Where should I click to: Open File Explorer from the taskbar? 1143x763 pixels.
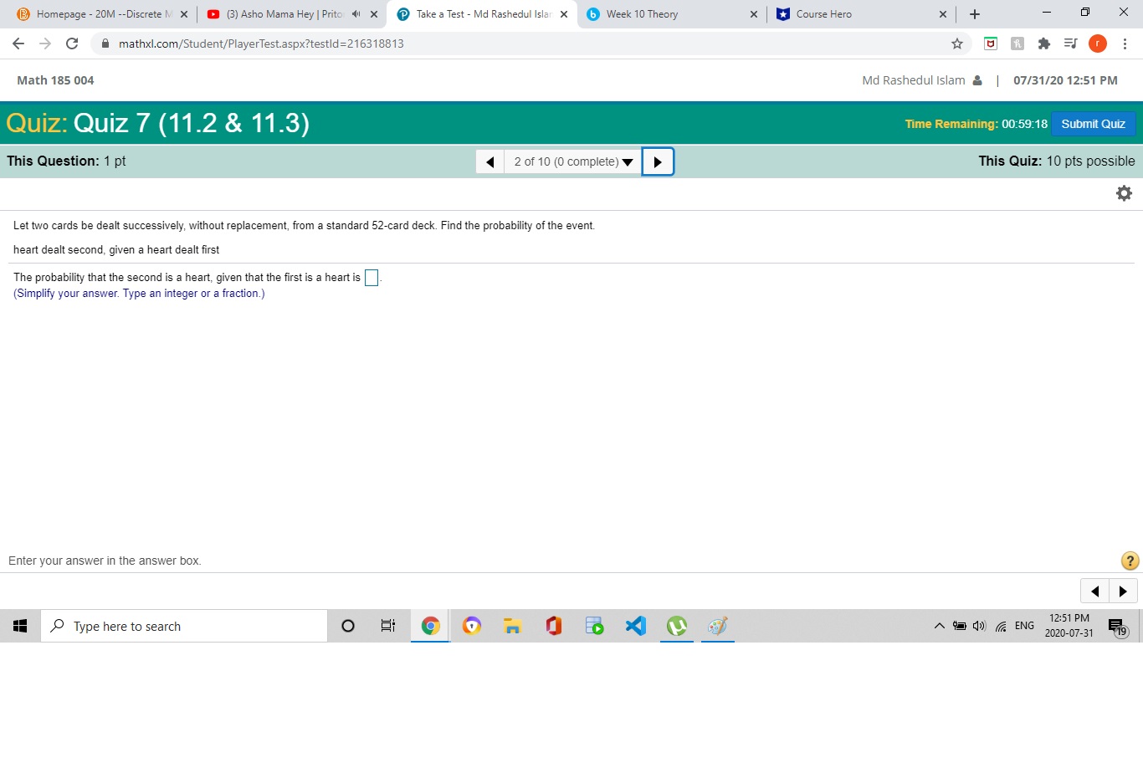513,626
